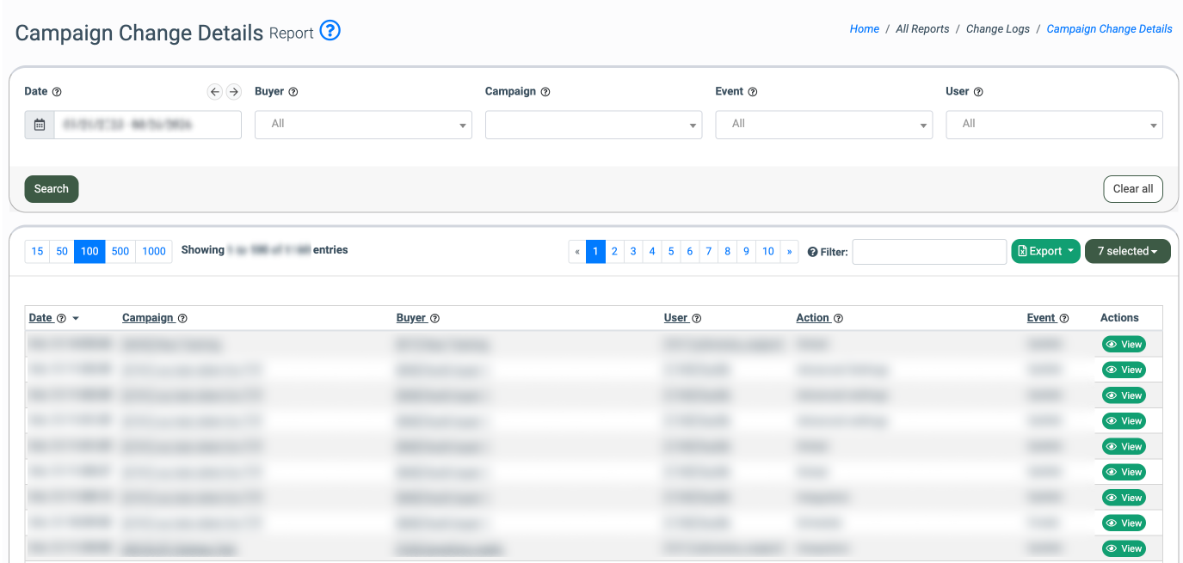1183x563 pixels.
Task: Go to next date range arrow
Action: [x=233, y=92]
